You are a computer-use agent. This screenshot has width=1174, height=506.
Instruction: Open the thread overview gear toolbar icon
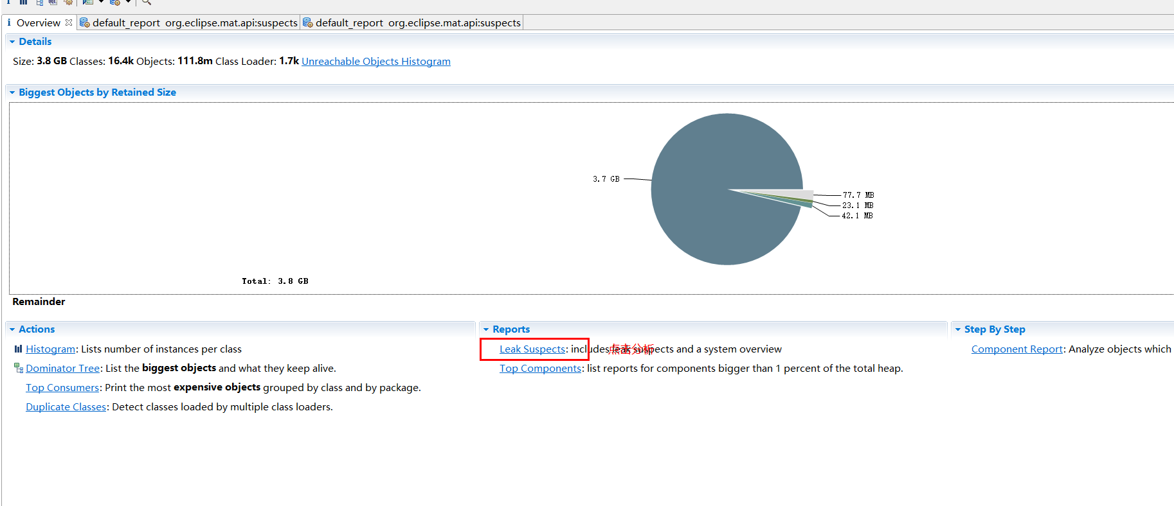tap(68, 2)
